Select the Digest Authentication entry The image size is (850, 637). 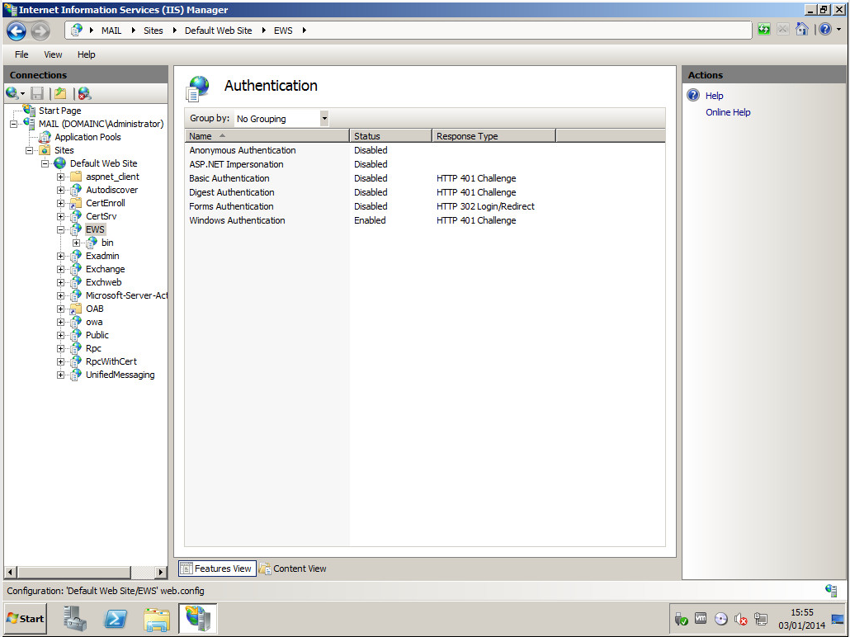(424, 192)
